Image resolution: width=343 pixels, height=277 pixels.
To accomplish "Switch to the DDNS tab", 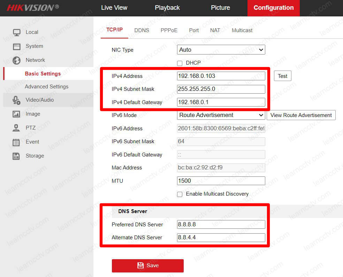I will [142, 30].
